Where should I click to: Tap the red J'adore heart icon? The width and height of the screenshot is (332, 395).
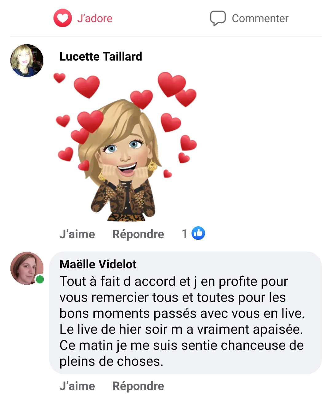[x=63, y=18]
